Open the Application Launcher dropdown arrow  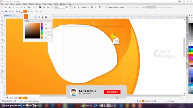click(x=102, y=7)
